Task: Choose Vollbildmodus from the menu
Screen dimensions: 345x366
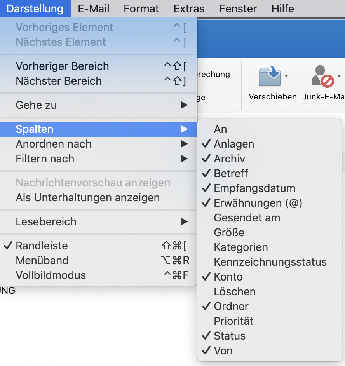Action: click(x=99, y=275)
